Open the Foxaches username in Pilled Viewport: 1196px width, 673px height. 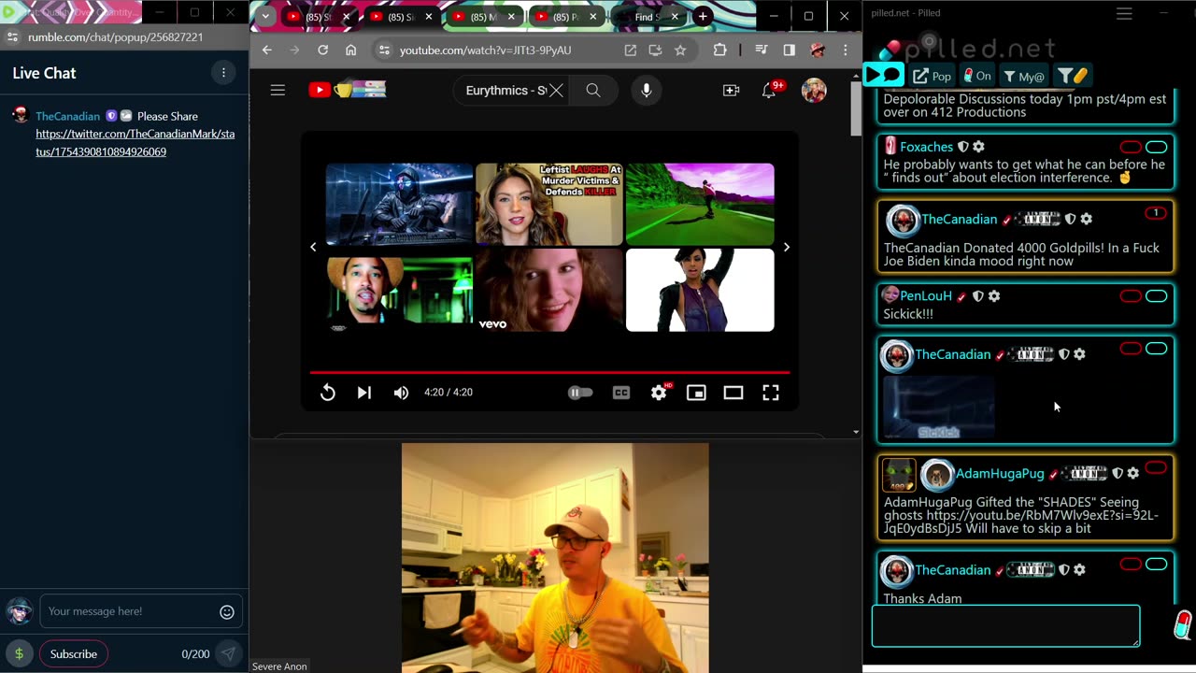(x=926, y=147)
